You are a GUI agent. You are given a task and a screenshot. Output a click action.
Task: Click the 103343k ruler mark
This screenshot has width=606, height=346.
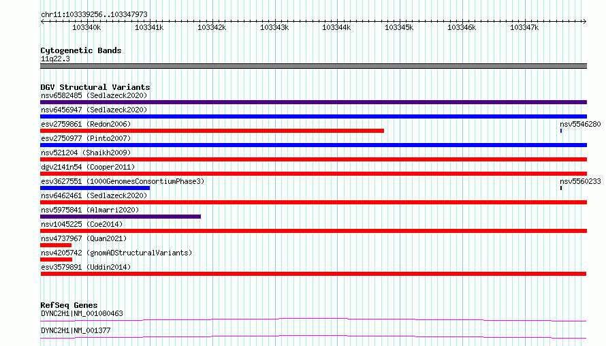(x=274, y=27)
